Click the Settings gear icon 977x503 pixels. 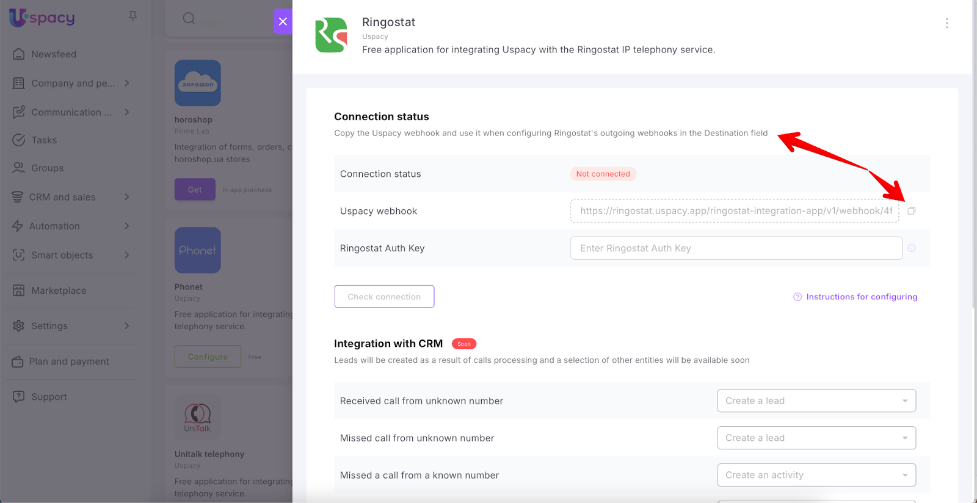click(x=19, y=326)
